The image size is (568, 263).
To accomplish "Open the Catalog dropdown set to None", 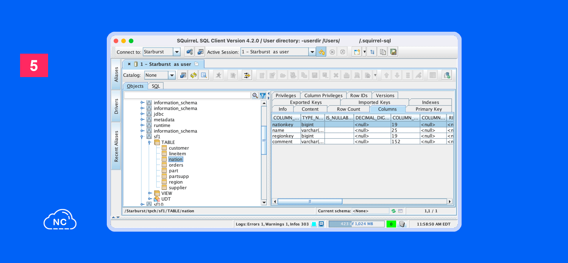I will (172, 75).
